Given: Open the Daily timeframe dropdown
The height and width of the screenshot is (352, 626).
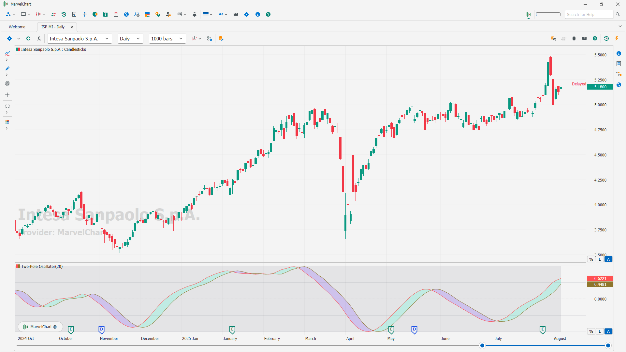Looking at the screenshot, I should coord(130,38).
